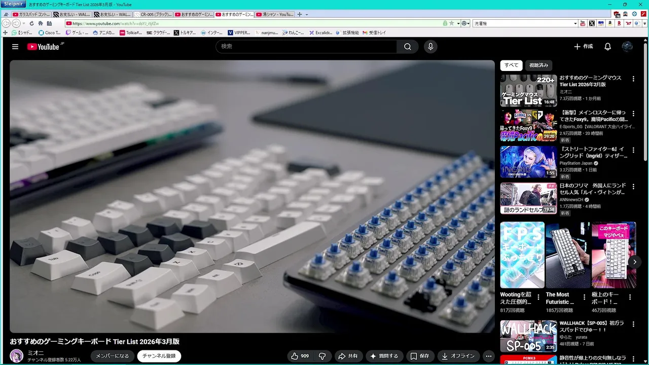Bookmark this page with the star icon
The height and width of the screenshot is (365, 649).
(x=451, y=23)
